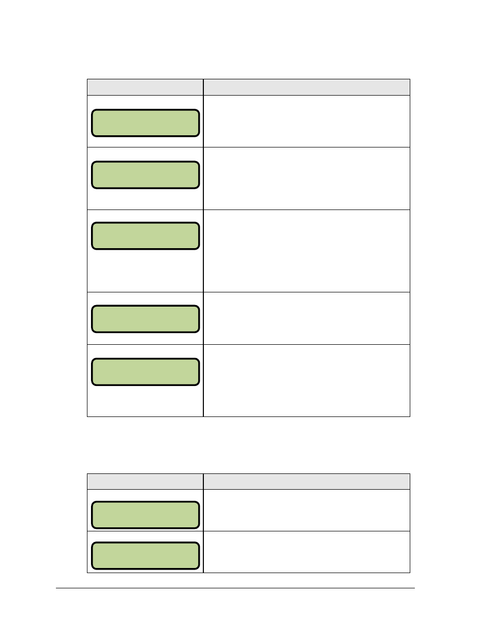Click the blank cell beside second upper LCD box

[307, 178]
